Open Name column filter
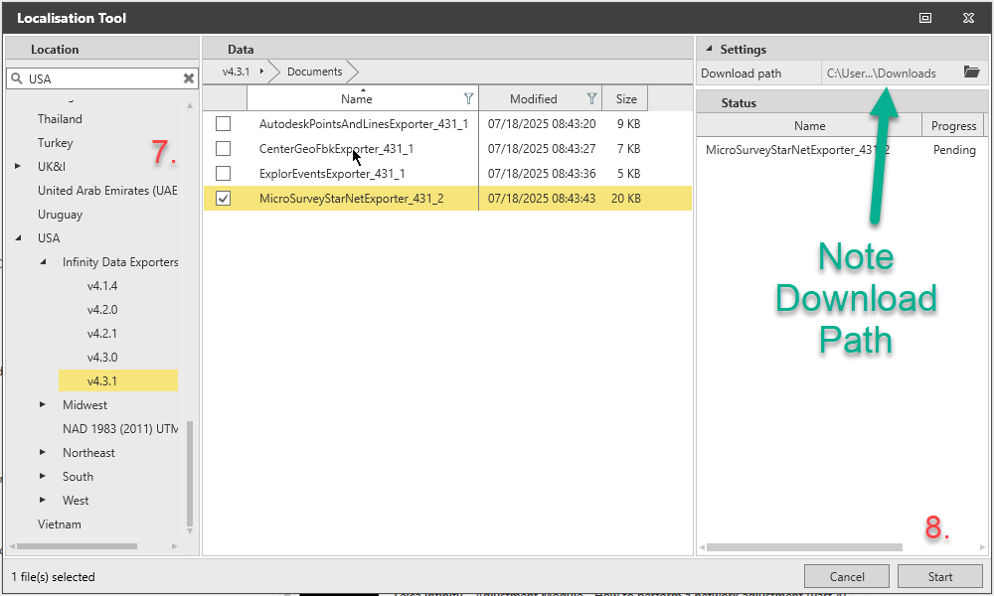This screenshot has height=596, width=994. (x=468, y=98)
